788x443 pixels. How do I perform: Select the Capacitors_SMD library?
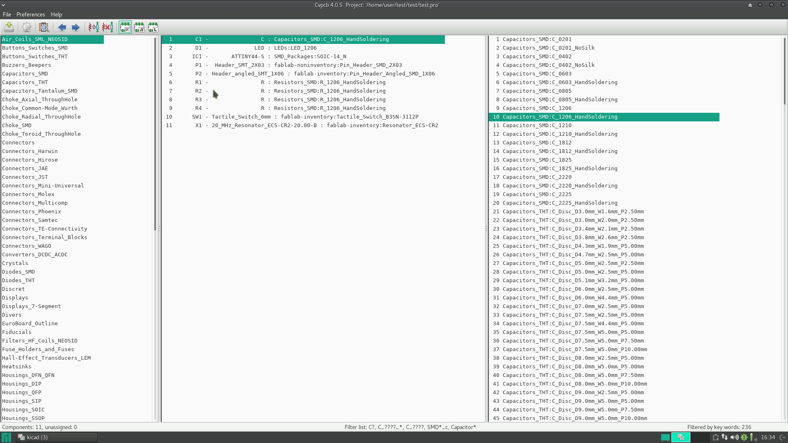click(25, 74)
